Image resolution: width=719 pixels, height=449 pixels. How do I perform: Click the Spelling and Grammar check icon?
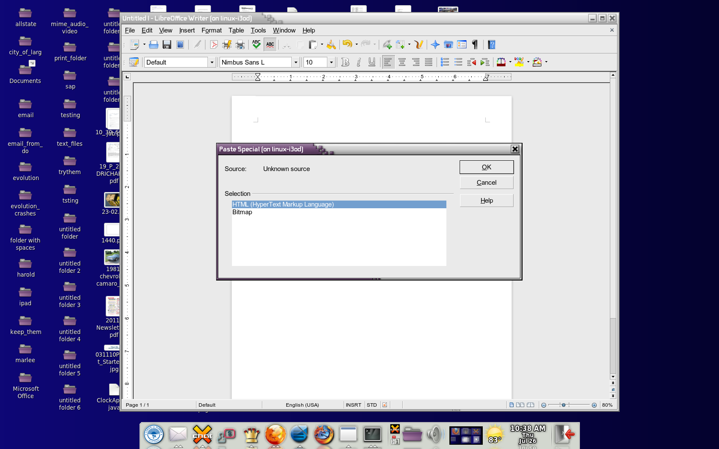[256, 44]
